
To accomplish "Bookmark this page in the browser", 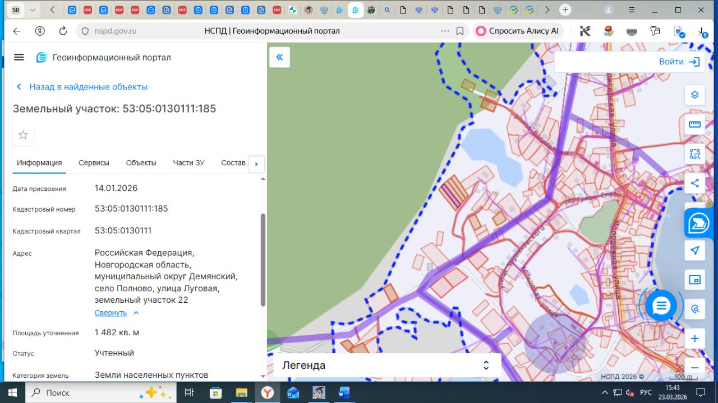I will click(460, 31).
